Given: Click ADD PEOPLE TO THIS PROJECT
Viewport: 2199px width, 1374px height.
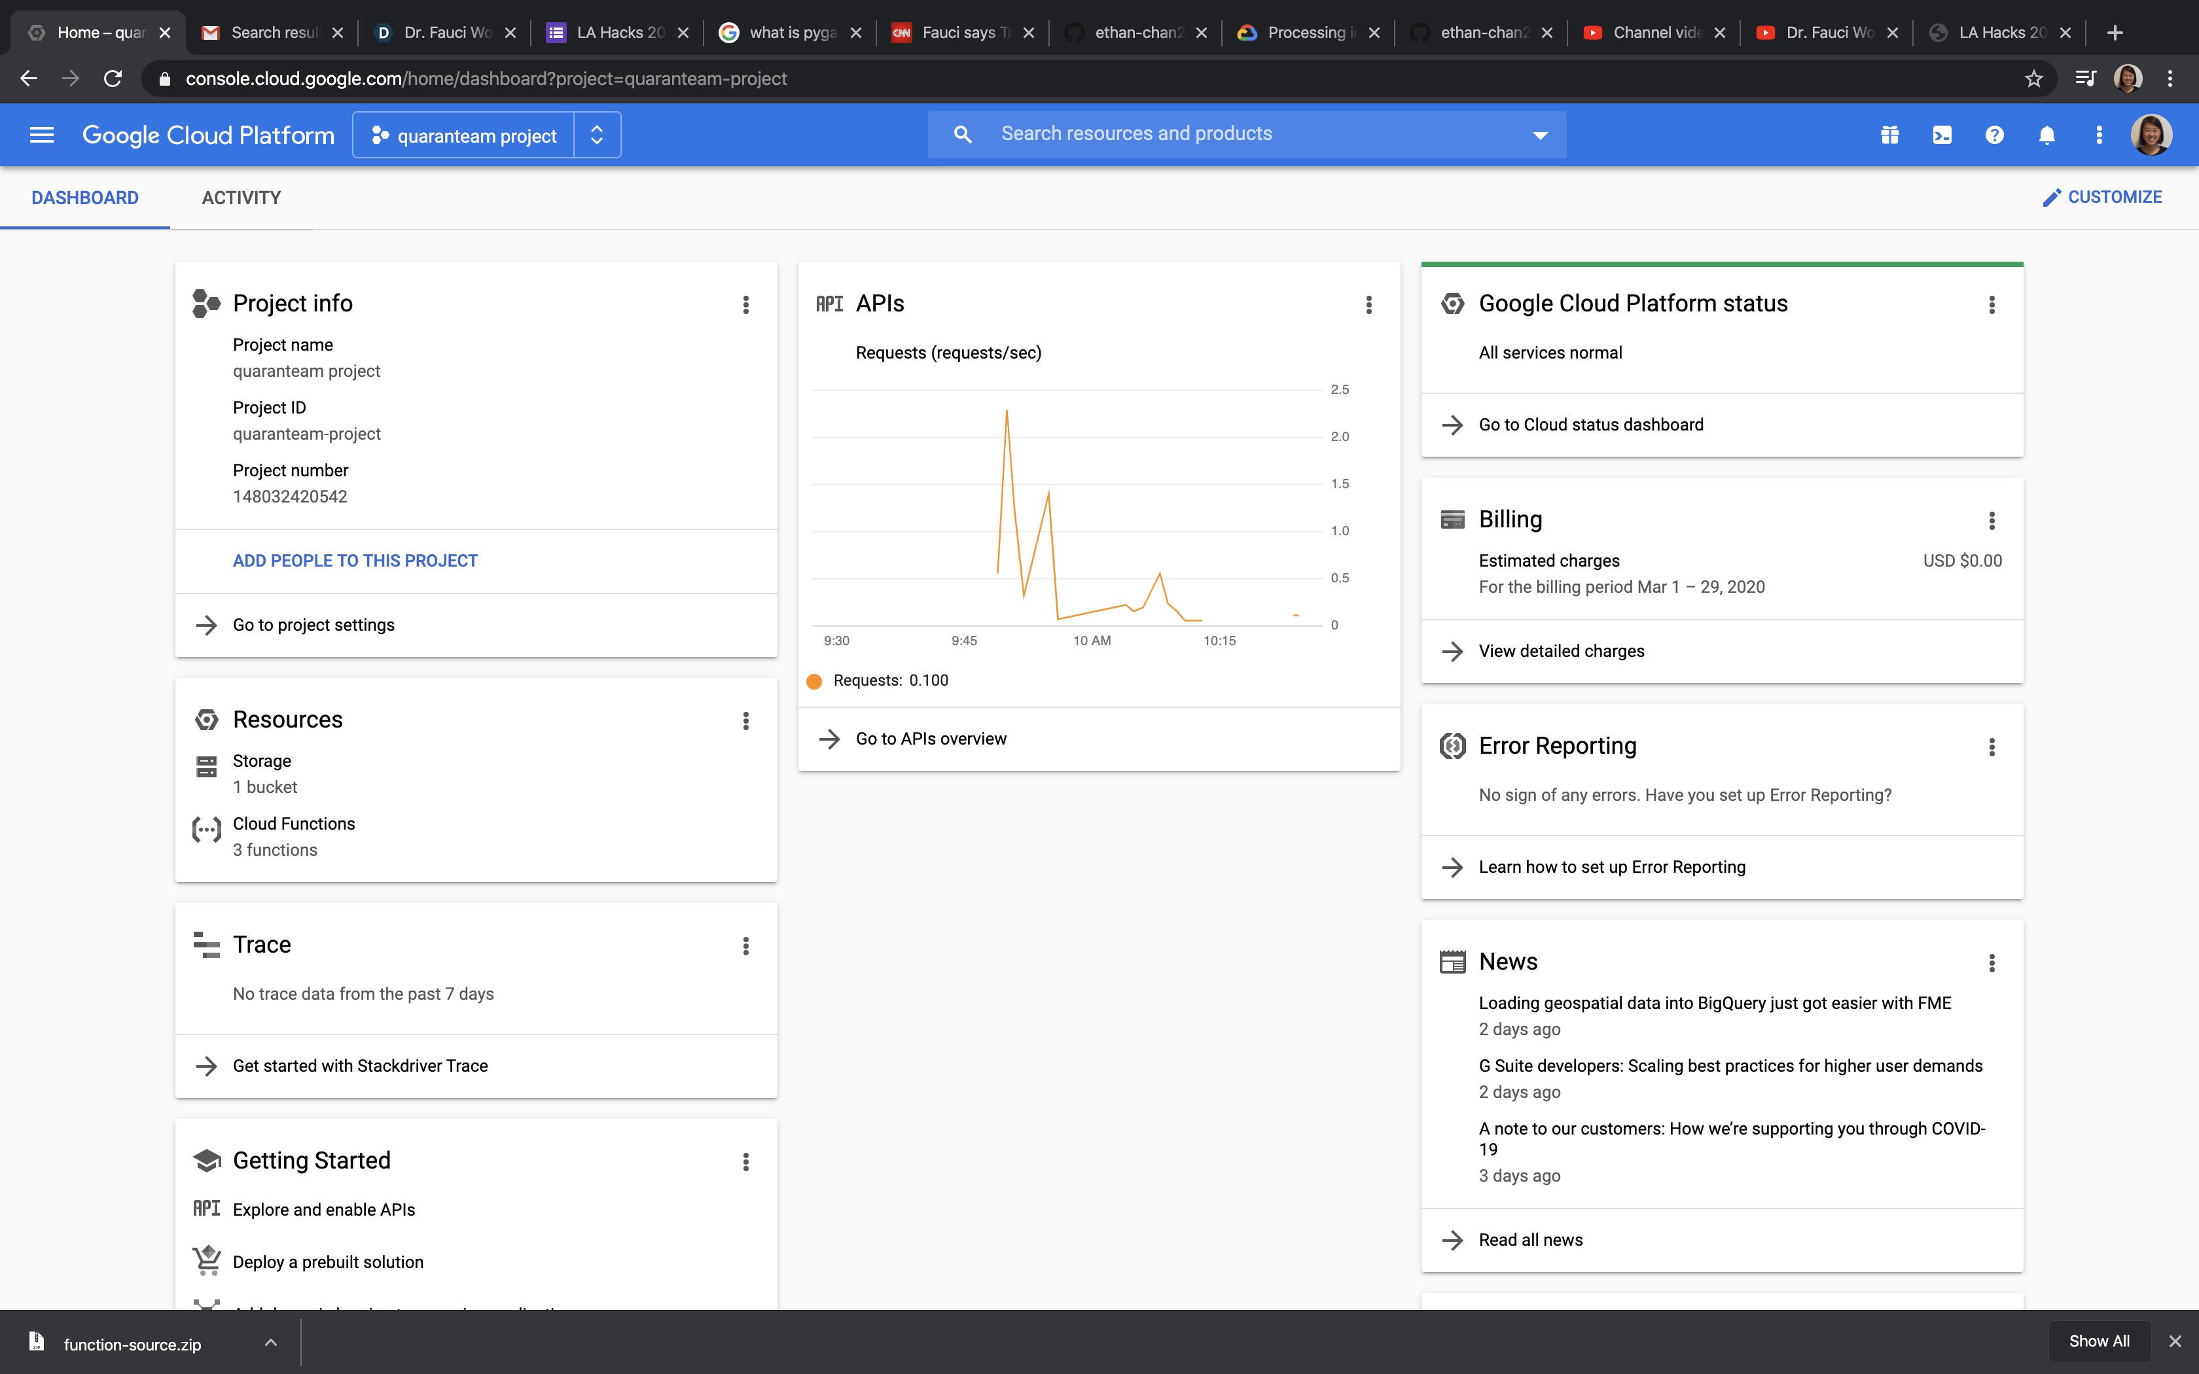Looking at the screenshot, I should 355,561.
